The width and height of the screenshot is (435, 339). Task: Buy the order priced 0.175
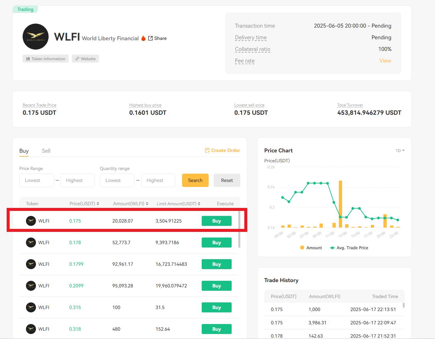[x=217, y=221]
